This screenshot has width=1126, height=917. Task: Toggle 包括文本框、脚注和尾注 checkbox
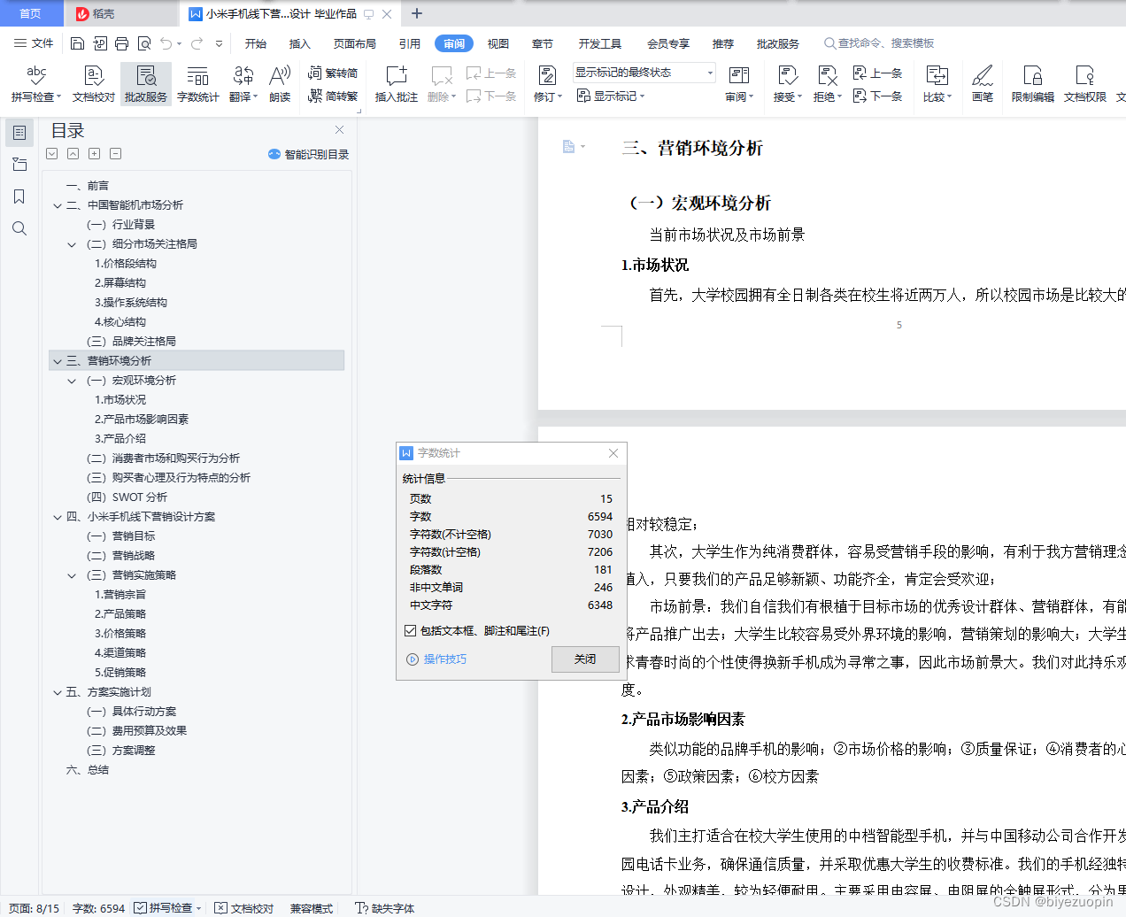click(410, 631)
